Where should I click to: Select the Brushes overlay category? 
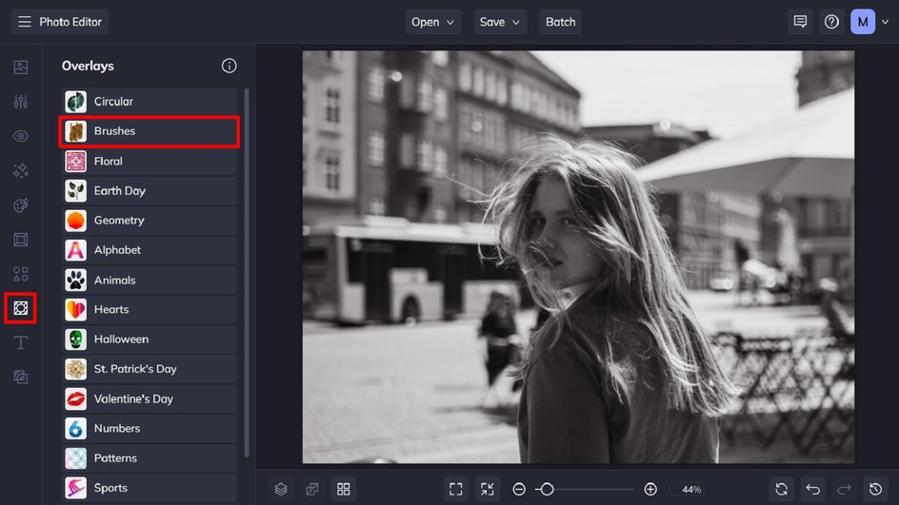click(x=150, y=131)
